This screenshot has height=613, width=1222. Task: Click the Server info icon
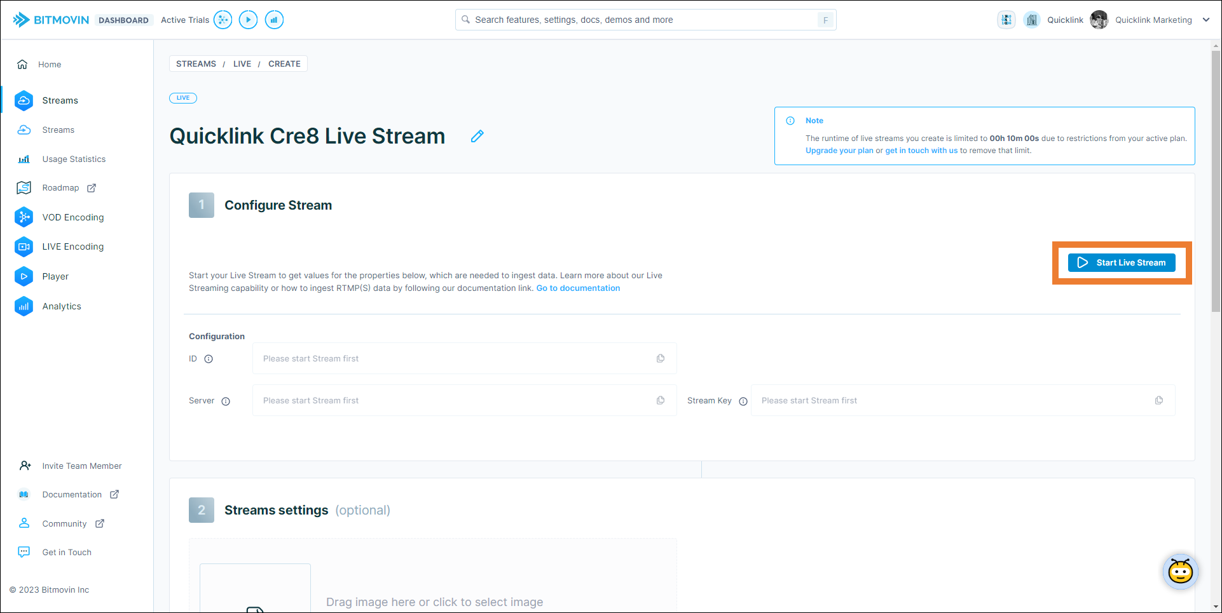pos(226,401)
